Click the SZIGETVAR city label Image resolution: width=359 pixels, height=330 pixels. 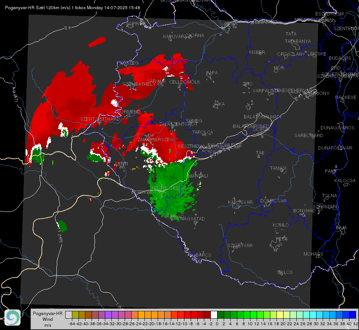240,246
